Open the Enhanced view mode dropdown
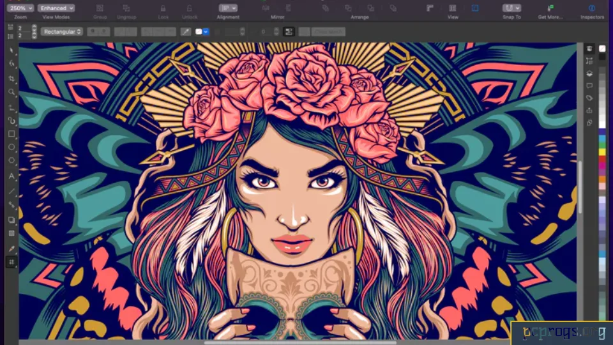613x345 pixels. tap(56, 8)
